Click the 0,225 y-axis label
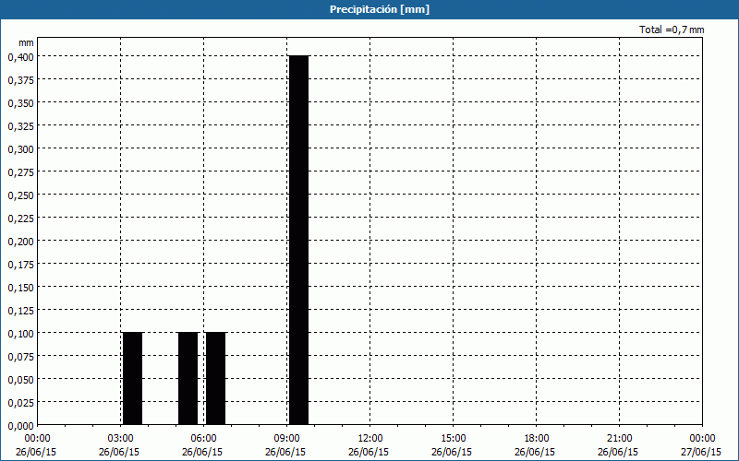The height and width of the screenshot is (461, 739). coord(20,219)
